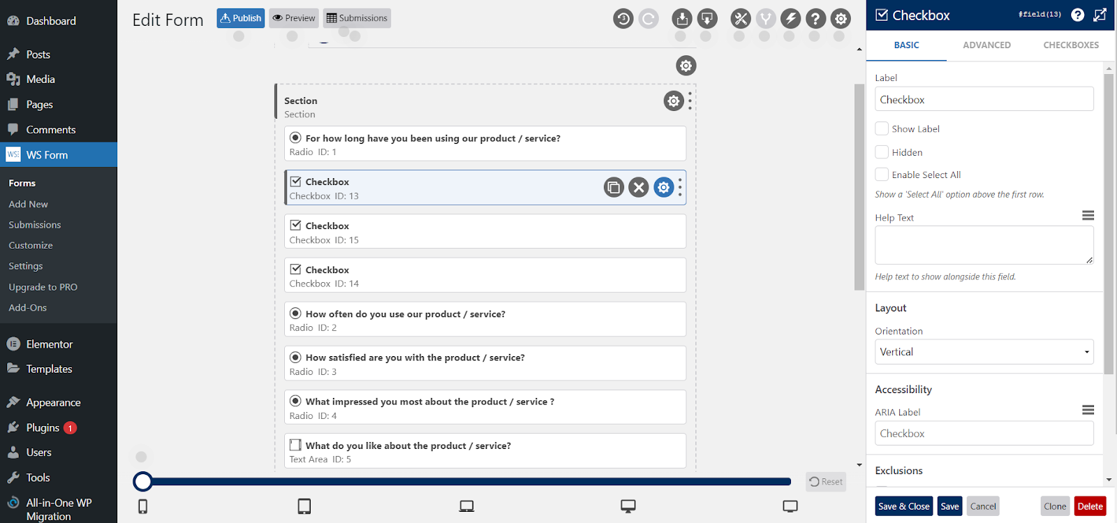This screenshot has width=1117, height=523.
Task: Select the Radio field ID 2
Action: click(485, 319)
